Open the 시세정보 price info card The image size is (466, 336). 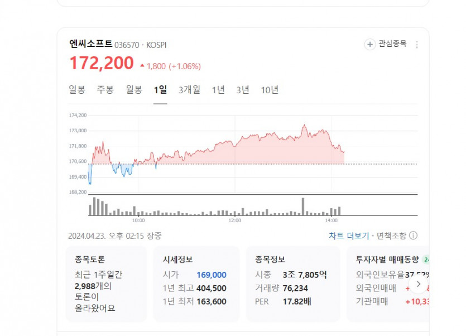194,284
